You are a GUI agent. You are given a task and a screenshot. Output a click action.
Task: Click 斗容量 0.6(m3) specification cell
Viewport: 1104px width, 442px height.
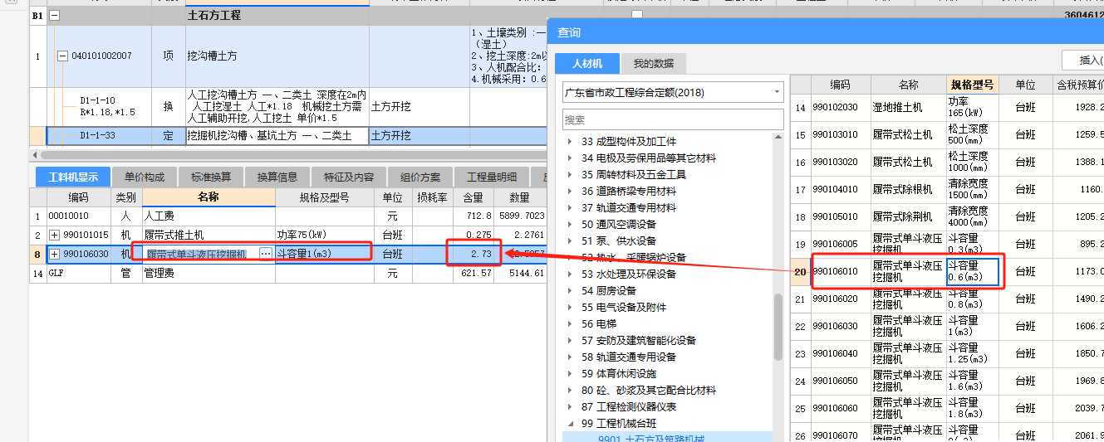(x=972, y=271)
